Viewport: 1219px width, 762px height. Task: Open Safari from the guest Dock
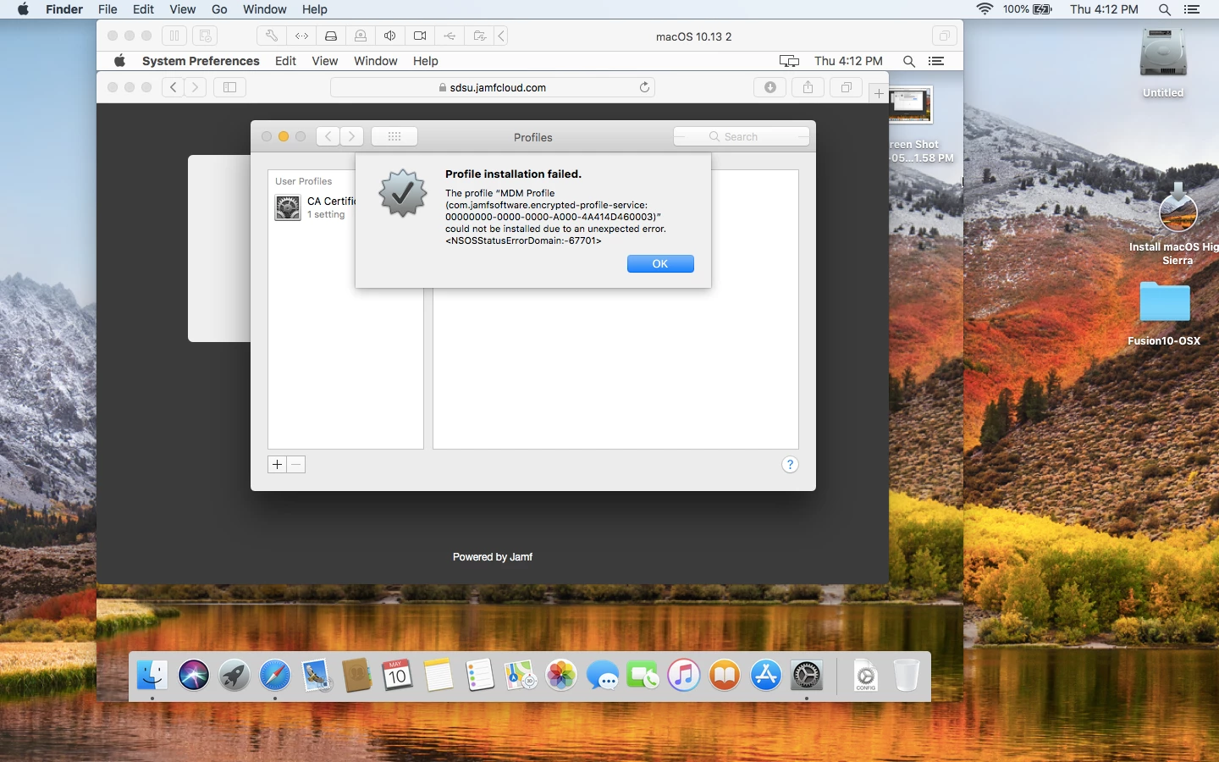pos(275,676)
